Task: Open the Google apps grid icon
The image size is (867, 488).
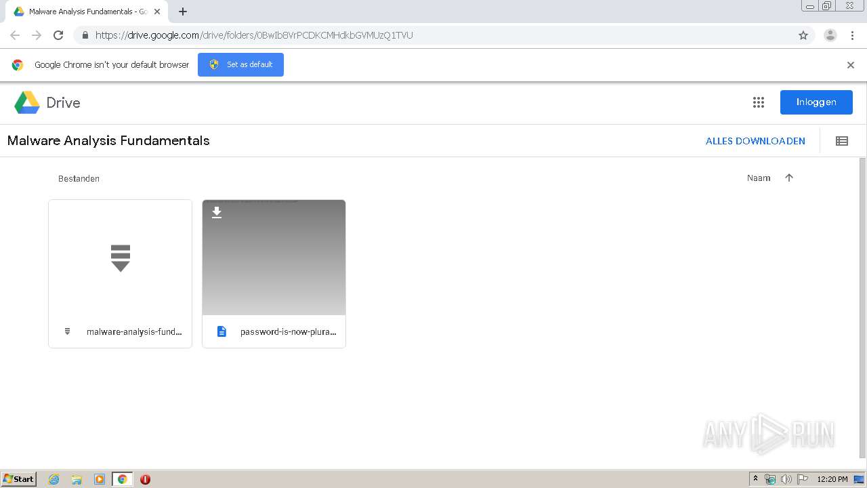Action: pyautogui.click(x=759, y=102)
